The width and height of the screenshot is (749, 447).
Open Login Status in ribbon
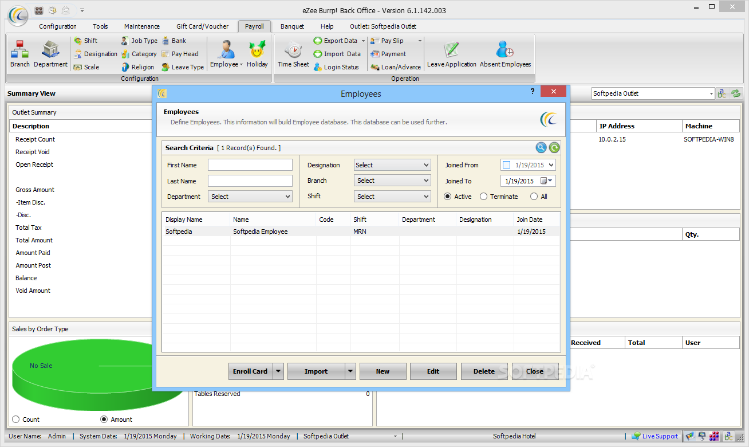[336, 67]
